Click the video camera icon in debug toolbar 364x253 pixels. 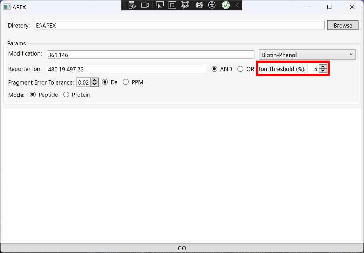145,5
